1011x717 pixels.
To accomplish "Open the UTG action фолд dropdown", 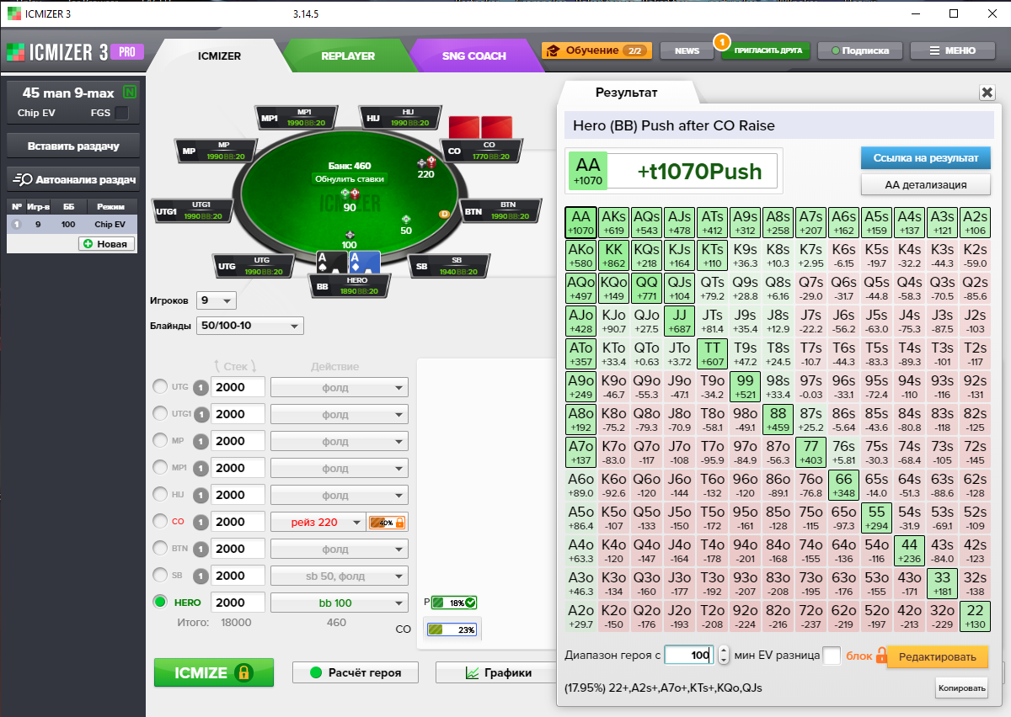I will [x=340, y=387].
